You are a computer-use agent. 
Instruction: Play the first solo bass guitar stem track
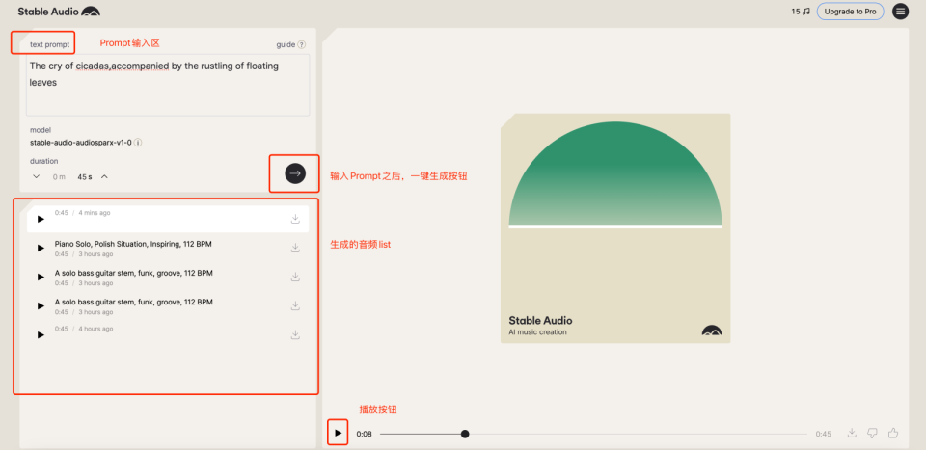(x=41, y=277)
